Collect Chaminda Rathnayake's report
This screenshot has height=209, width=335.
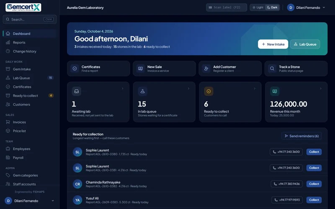click(x=314, y=184)
